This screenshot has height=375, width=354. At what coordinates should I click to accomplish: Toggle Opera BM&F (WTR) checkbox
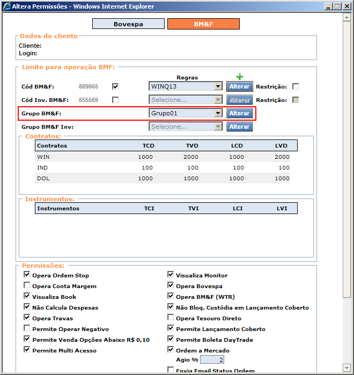pyautogui.click(x=171, y=296)
